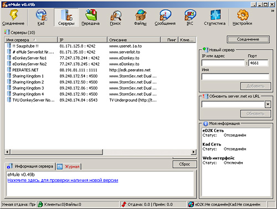Select the Серверы toolbar icon

pos(66,17)
